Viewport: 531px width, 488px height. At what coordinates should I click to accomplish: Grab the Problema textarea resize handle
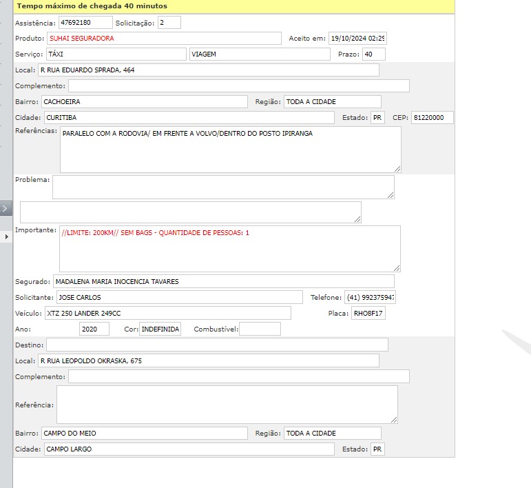pyautogui.click(x=391, y=195)
